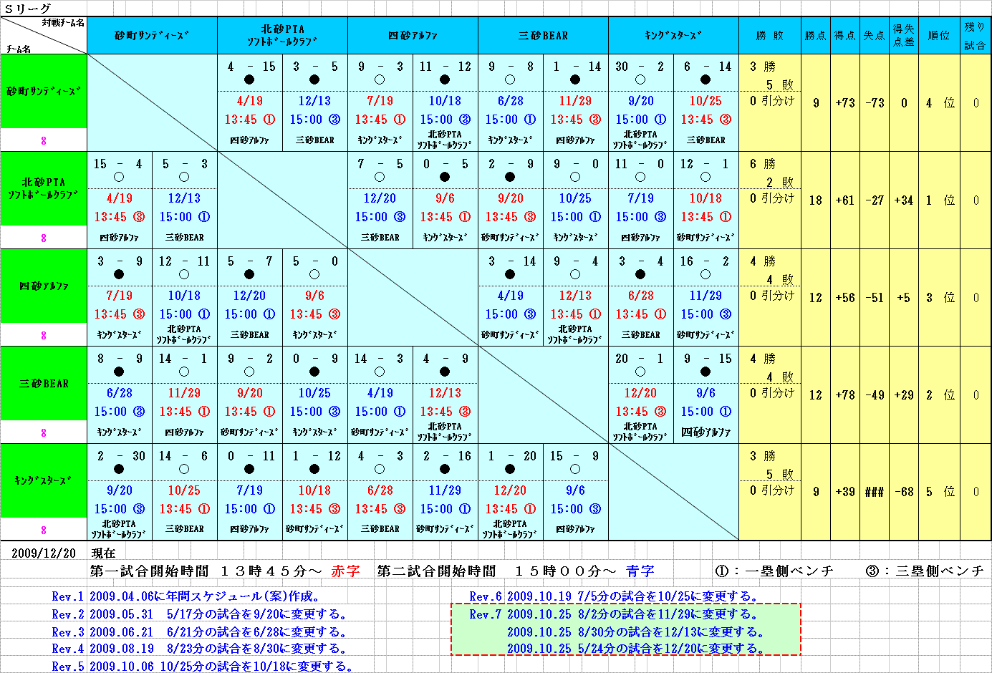This screenshot has width=992, height=673.
Task: Click the -68 goal difference cell
Action: (903, 492)
